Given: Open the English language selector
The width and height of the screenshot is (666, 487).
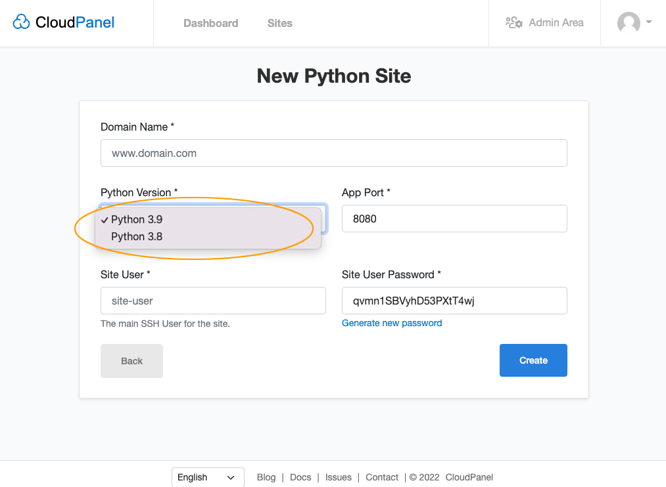Looking at the screenshot, I should click(x=208, y=477).
